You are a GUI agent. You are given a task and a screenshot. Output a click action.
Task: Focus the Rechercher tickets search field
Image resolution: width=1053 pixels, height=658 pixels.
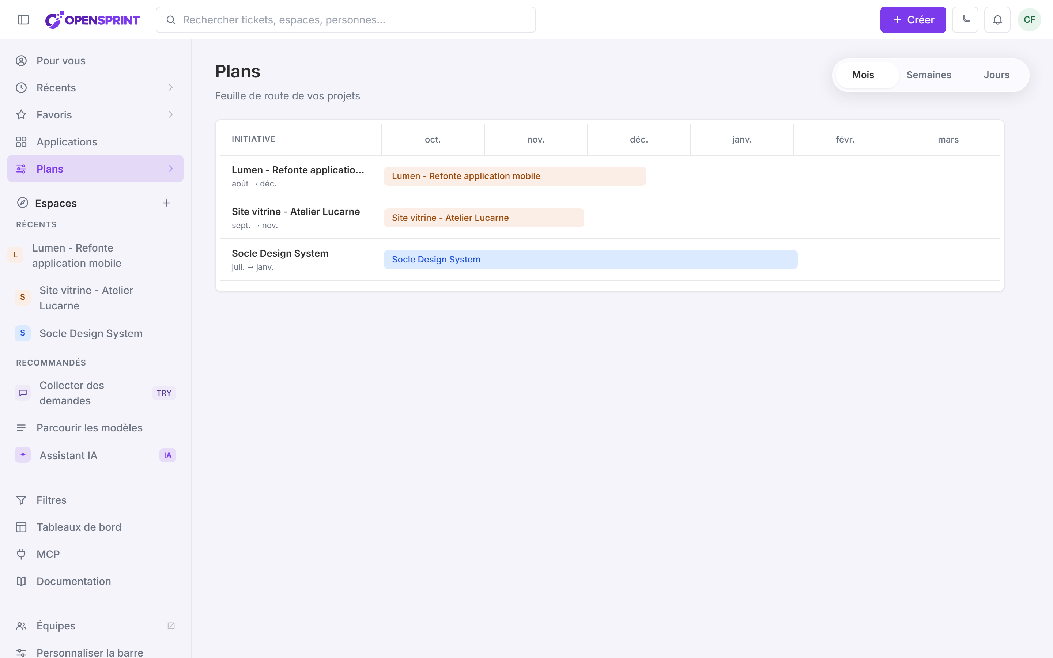346,20
